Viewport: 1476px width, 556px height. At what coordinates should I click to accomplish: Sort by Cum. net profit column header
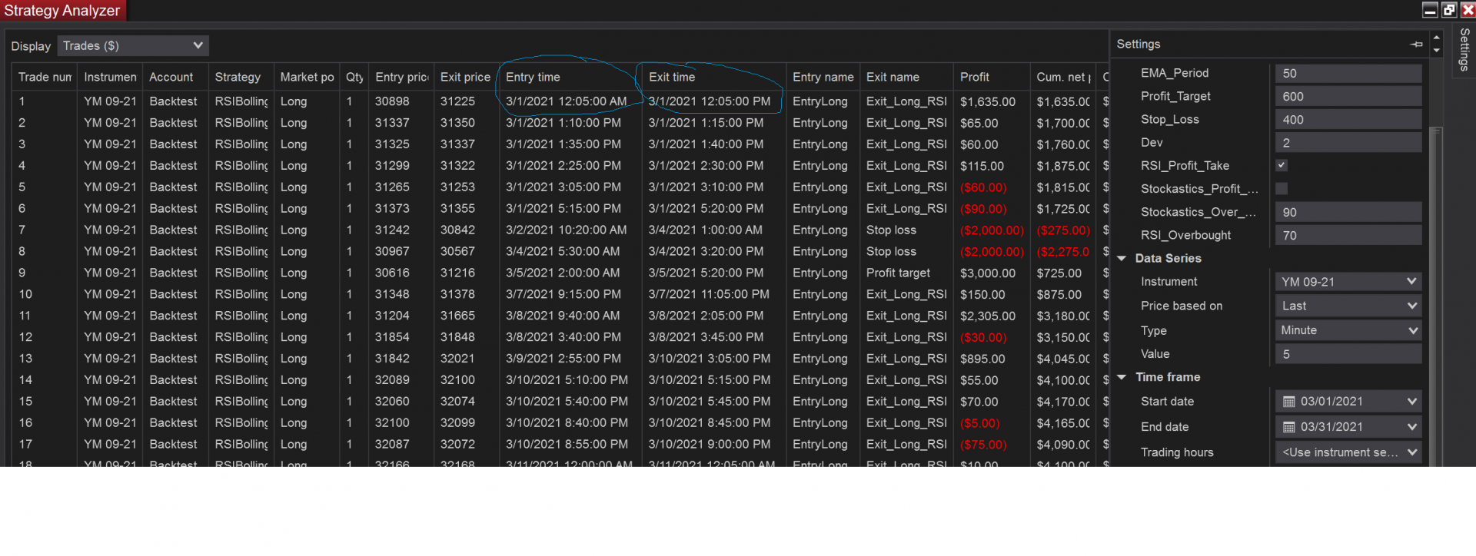(1063, 77)
